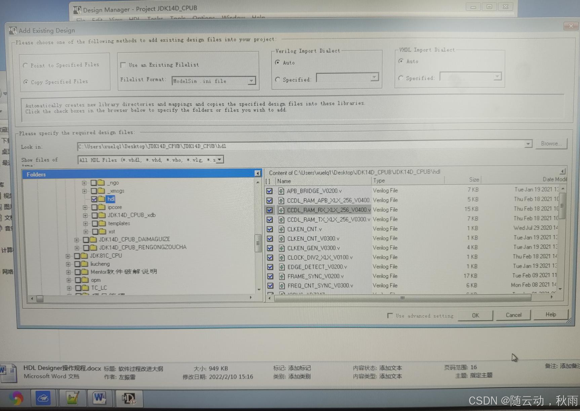
Task: Select Copy Specified Files radio button
Action: tap(26, 82)
